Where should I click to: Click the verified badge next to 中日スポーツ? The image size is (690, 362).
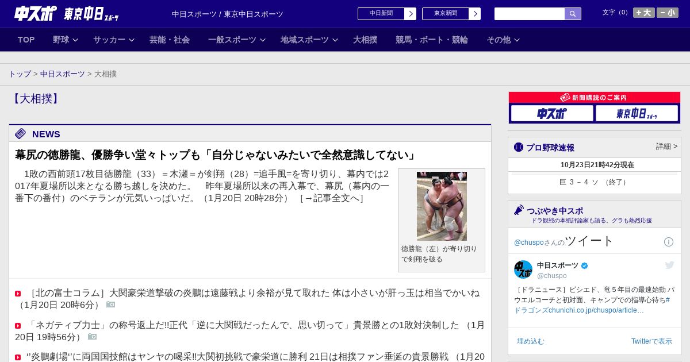585,265
